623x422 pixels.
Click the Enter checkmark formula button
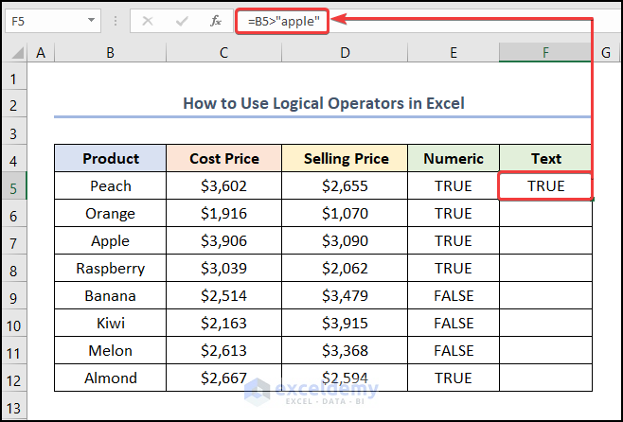coord(181,20)
